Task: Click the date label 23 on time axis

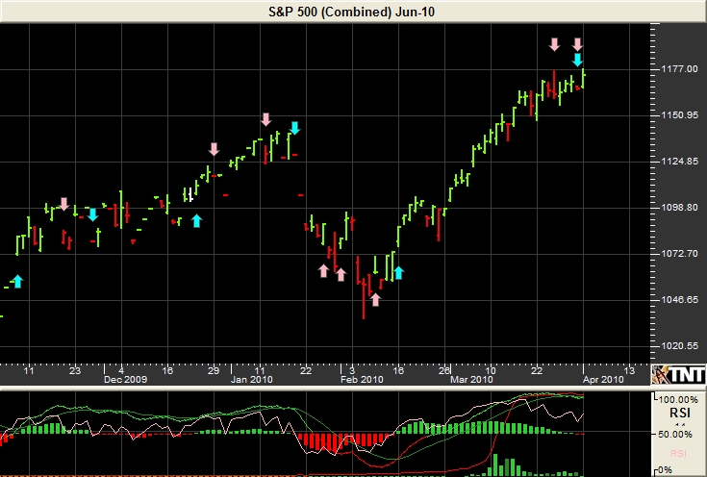Action: coord(75,370)
